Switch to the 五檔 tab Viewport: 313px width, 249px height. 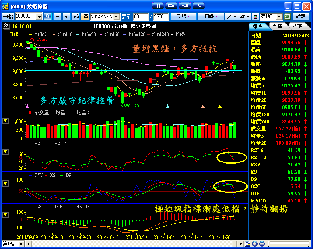277,26
